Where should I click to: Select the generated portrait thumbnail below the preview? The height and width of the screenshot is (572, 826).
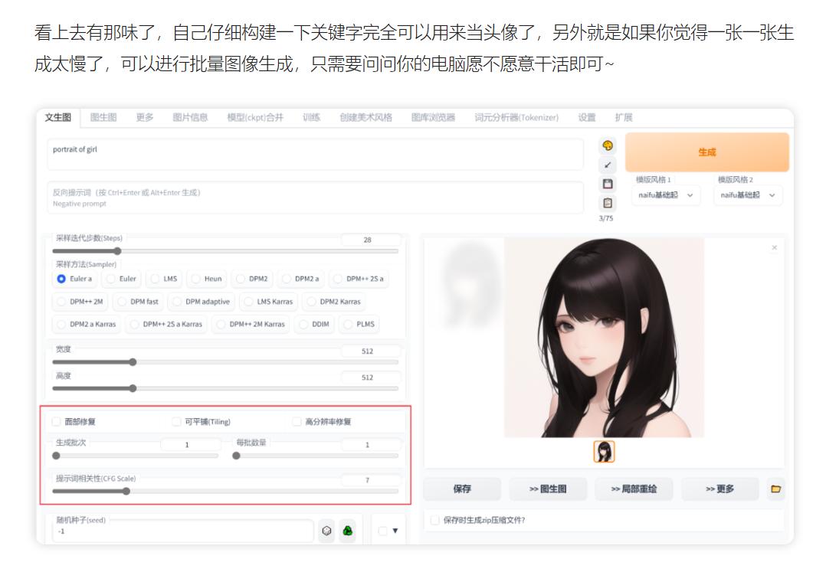[x=604, y=452]
